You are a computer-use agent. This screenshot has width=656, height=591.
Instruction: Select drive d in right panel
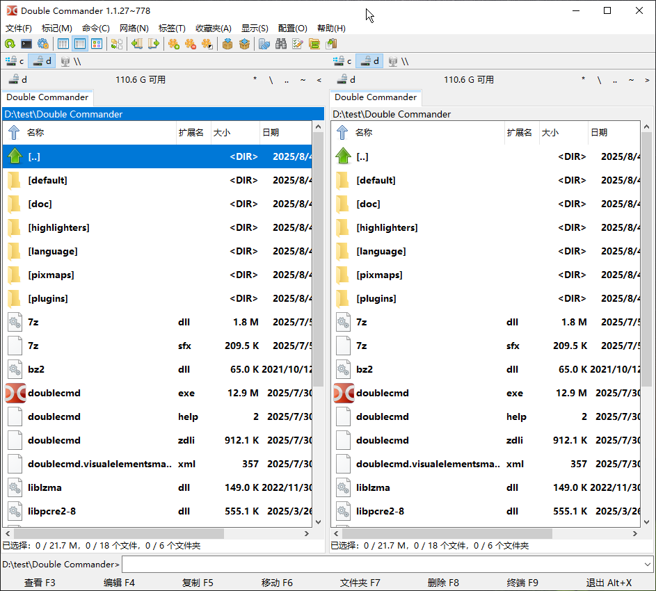click(369, 61)
